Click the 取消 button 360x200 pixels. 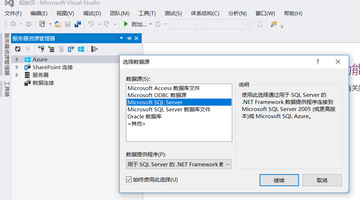click(x=322, y=180)
